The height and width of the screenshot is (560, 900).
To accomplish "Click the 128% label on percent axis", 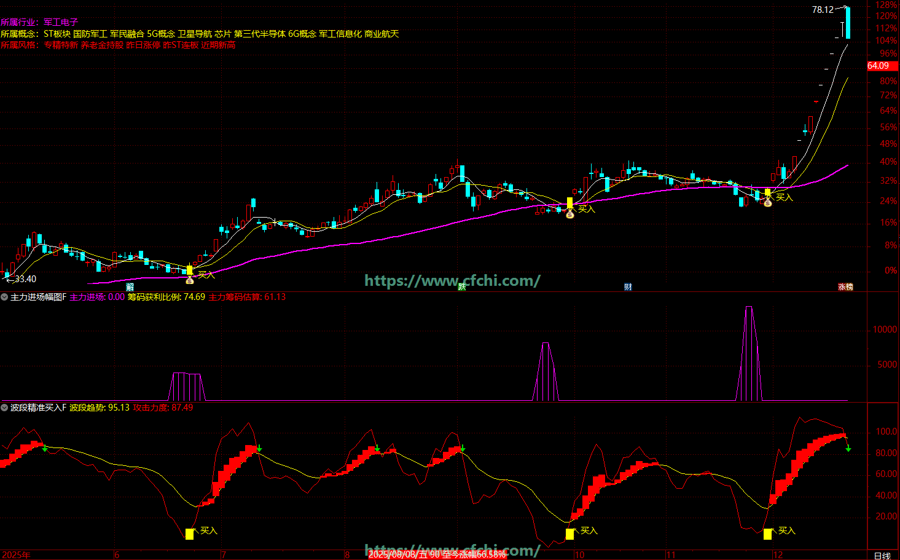I will coord(886,5).
